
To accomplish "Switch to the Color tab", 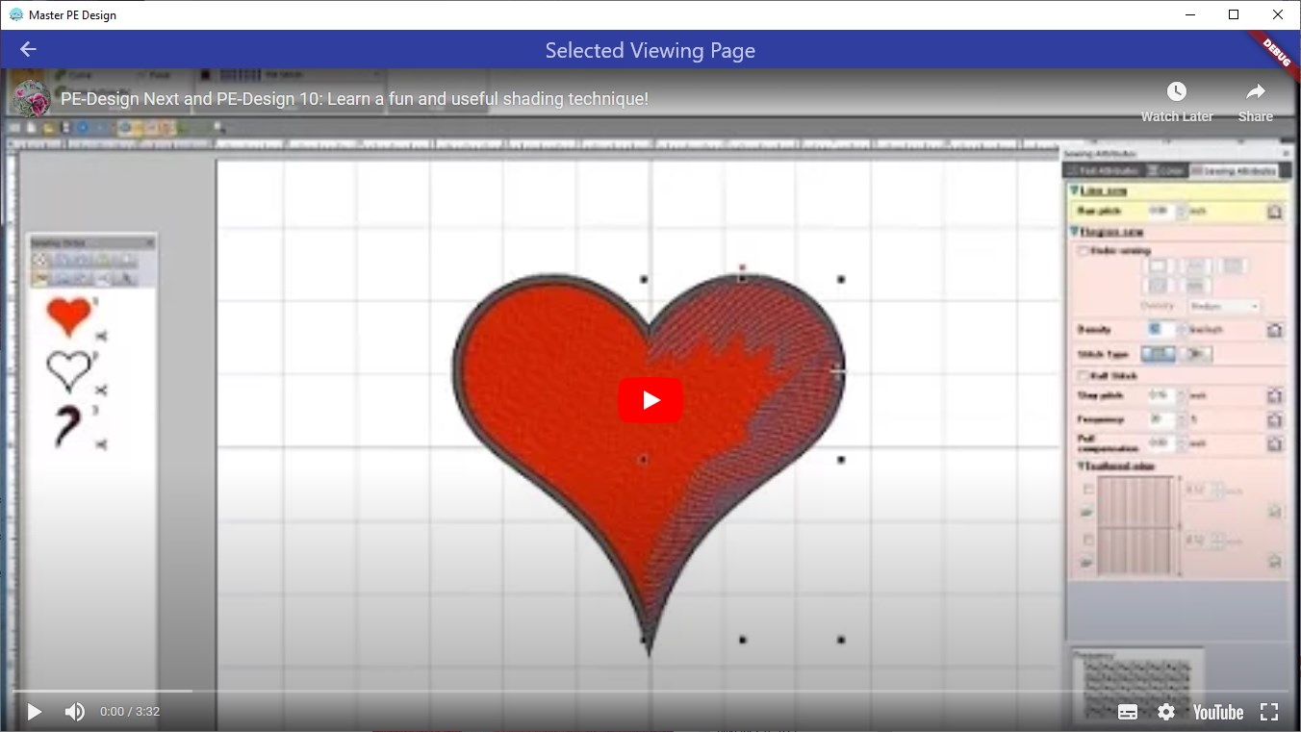I will (1165, 169).
